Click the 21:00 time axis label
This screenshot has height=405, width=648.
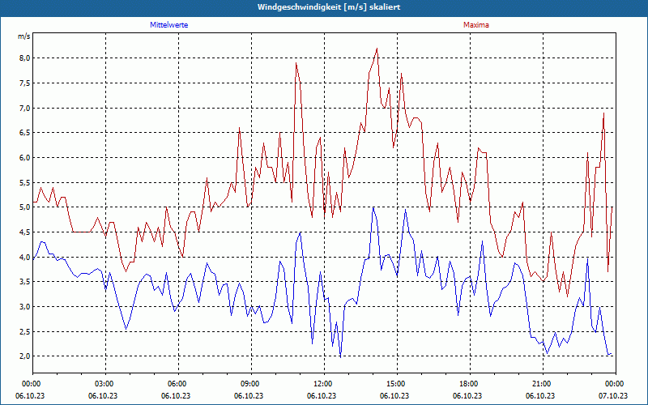tap(543, 384)
